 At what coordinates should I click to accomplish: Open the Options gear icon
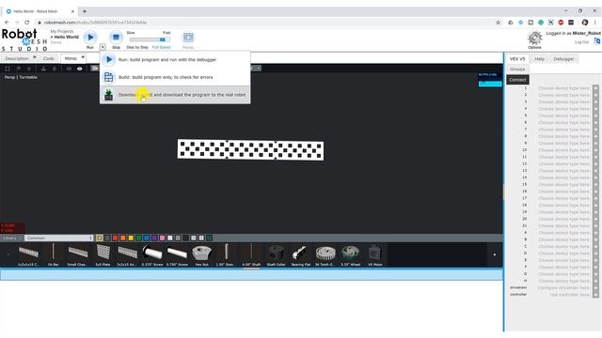pos(534,38)
